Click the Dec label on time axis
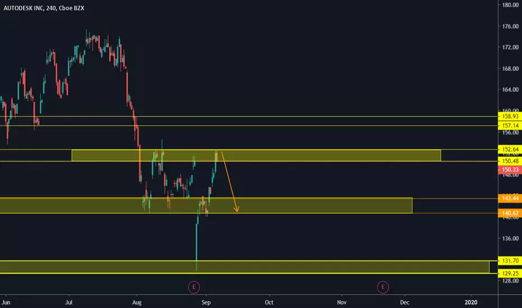Viewport: 522px width, 308px height. [x=404, y=302]
